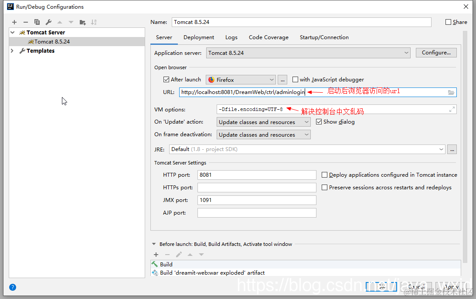Screen dimensions: 476x299
Task: Browse for URL using folder icon
Action: point(451,92)
